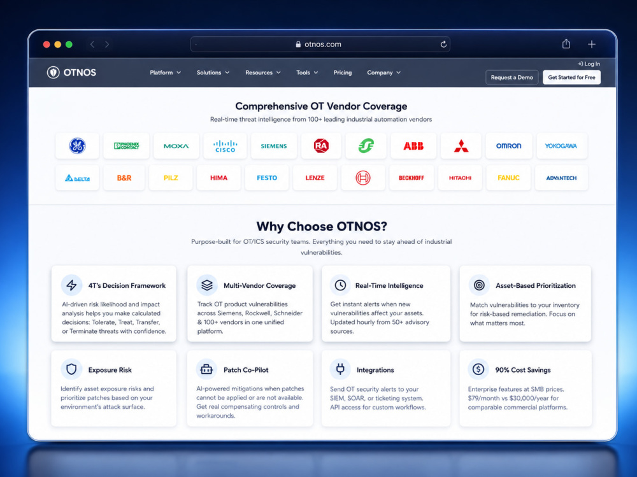Viewport: 637px width, 477px height.
Task: Click the Yokogawa vendor logo
Action: [x=561, y=146]
